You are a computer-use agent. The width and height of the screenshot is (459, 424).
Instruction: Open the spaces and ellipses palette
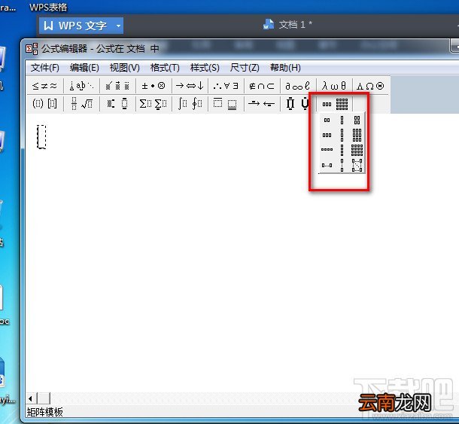click(81, 86)
